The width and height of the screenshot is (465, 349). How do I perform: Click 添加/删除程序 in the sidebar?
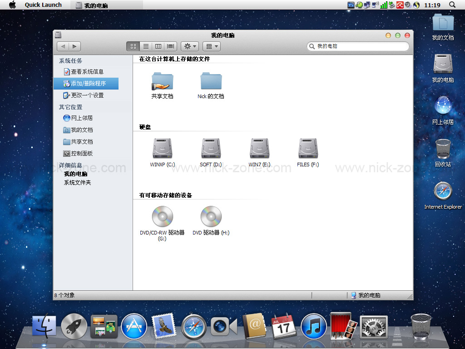[86, 84]
